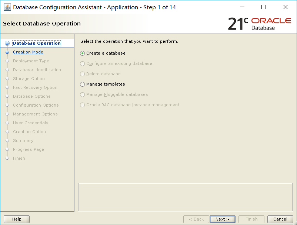Minimize the Database Configuration Assistant window

click(x=242, y=7)
